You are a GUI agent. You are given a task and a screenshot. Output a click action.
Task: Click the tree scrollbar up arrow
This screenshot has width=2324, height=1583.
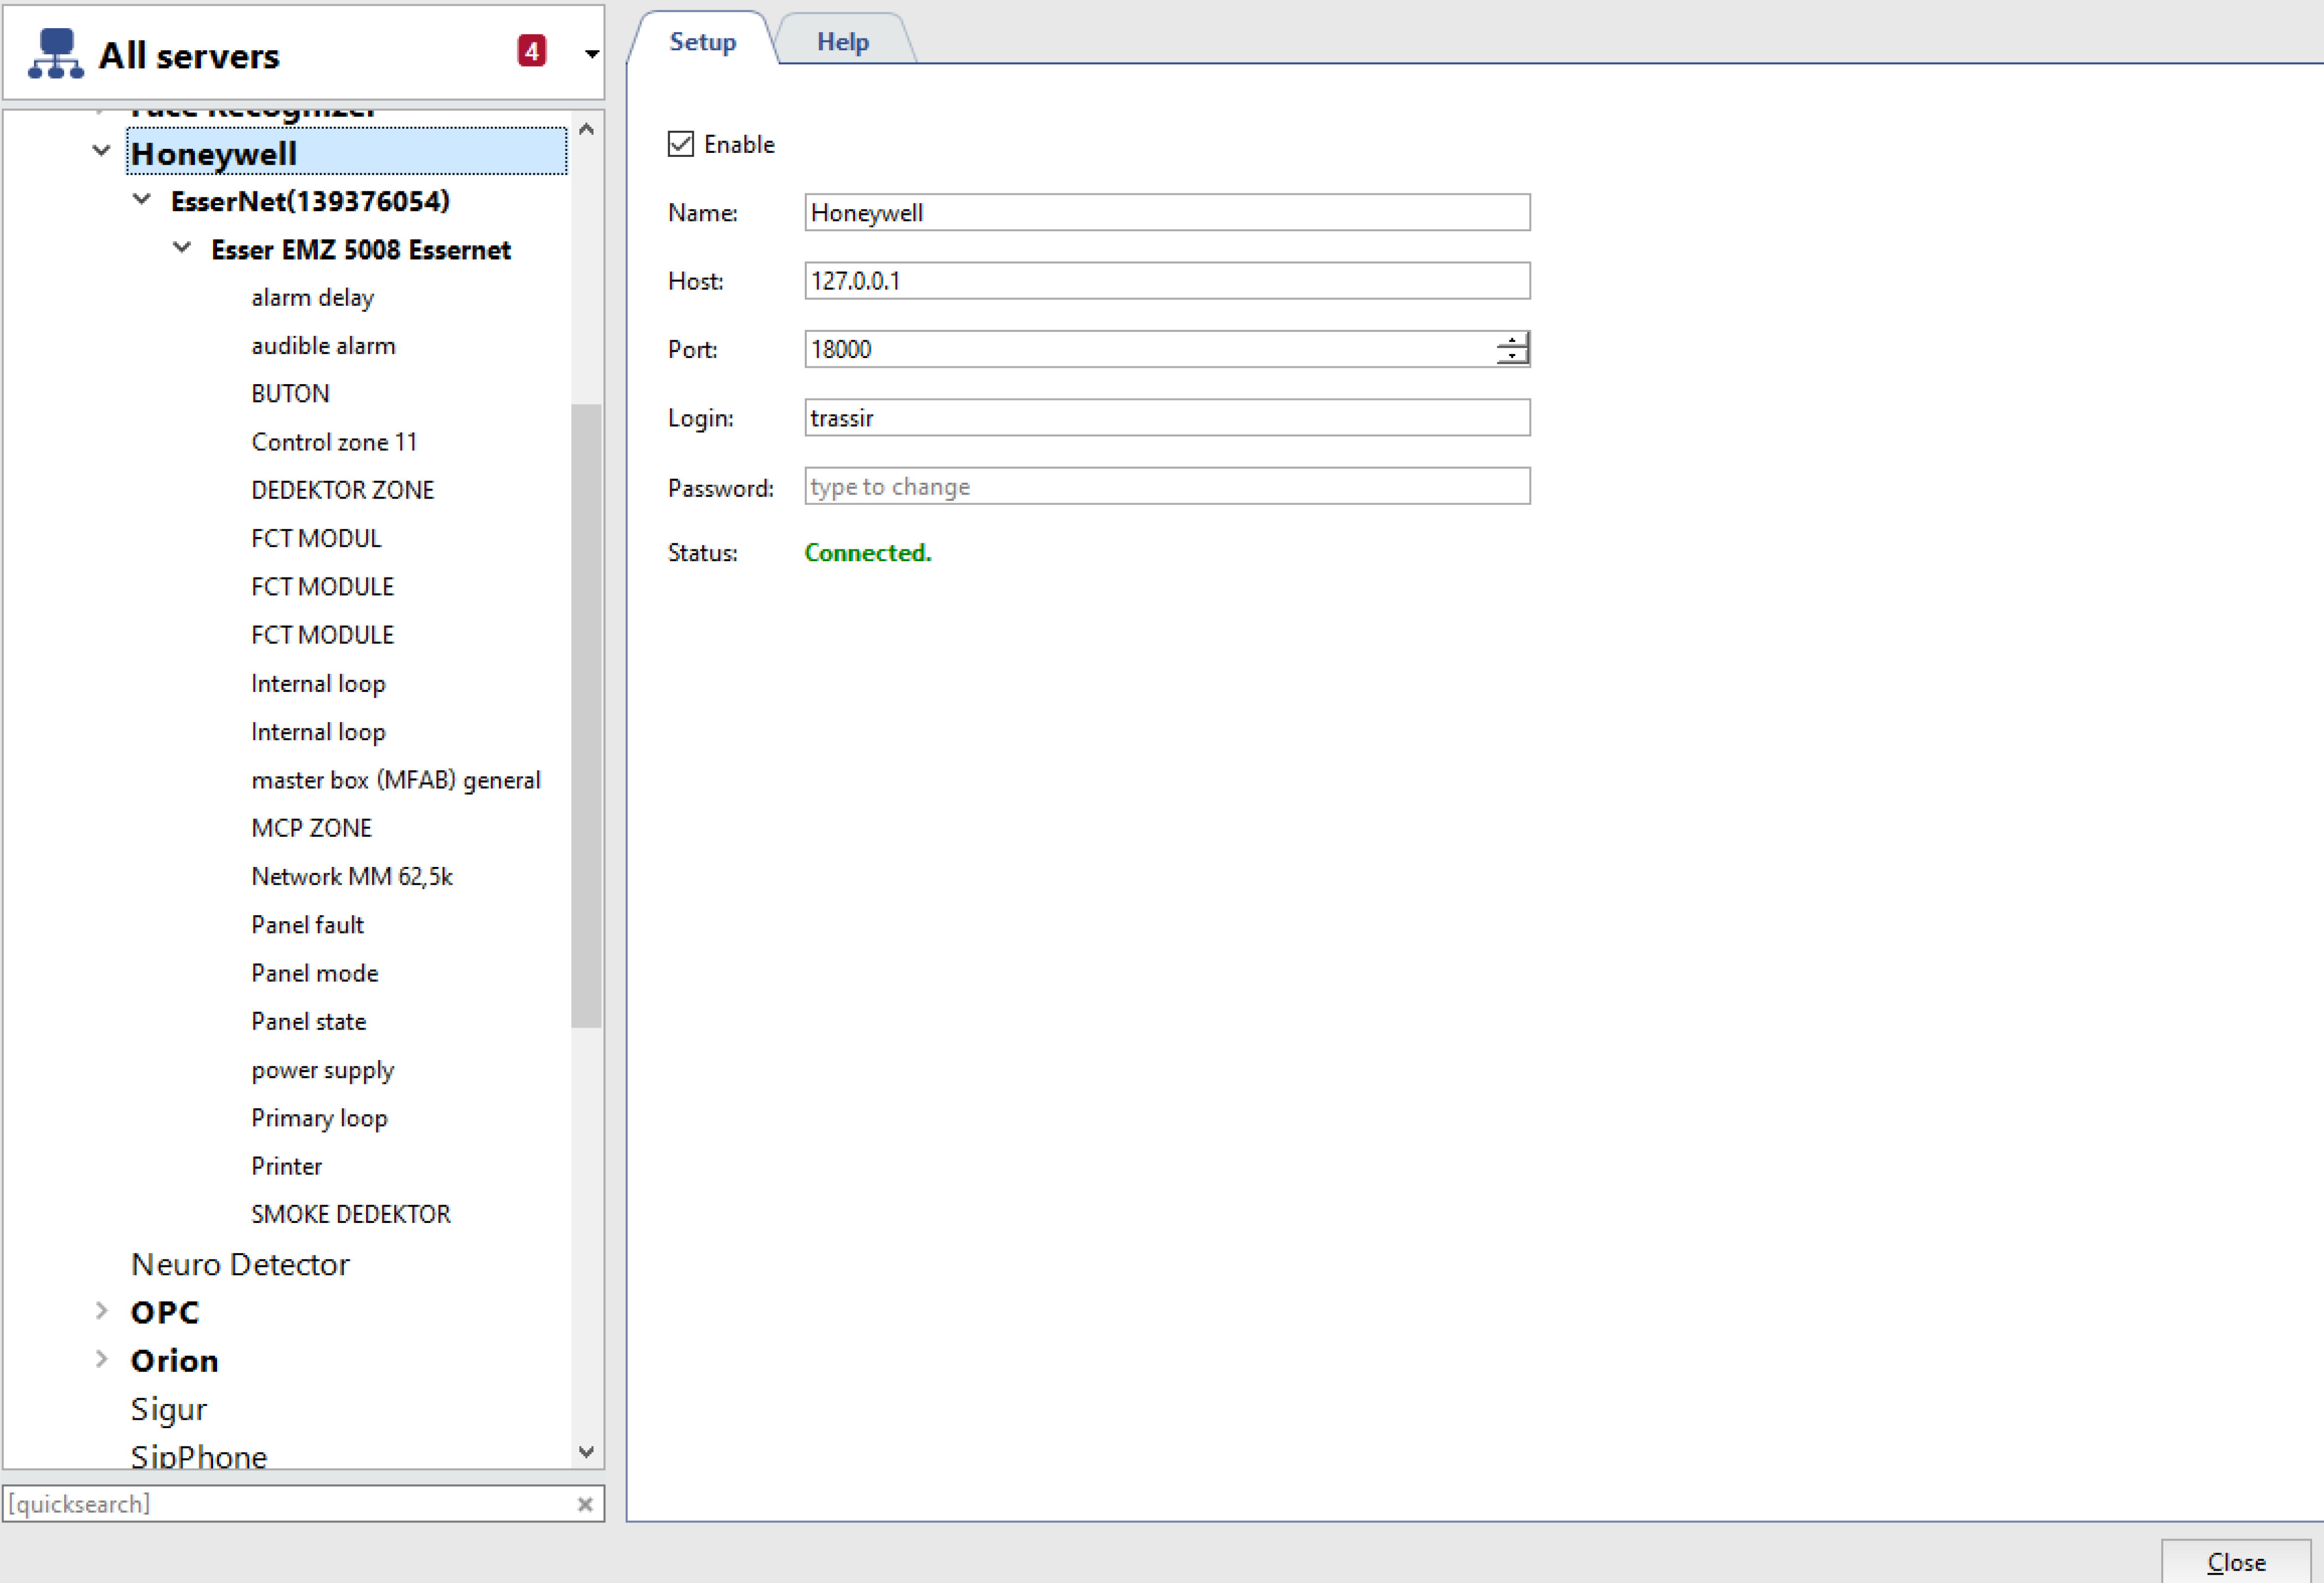pyautogui.click(x=587, y=129)
